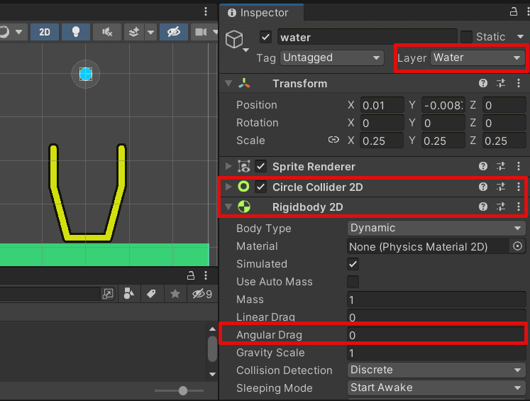Click the search by label tag icon

(151, 294)
